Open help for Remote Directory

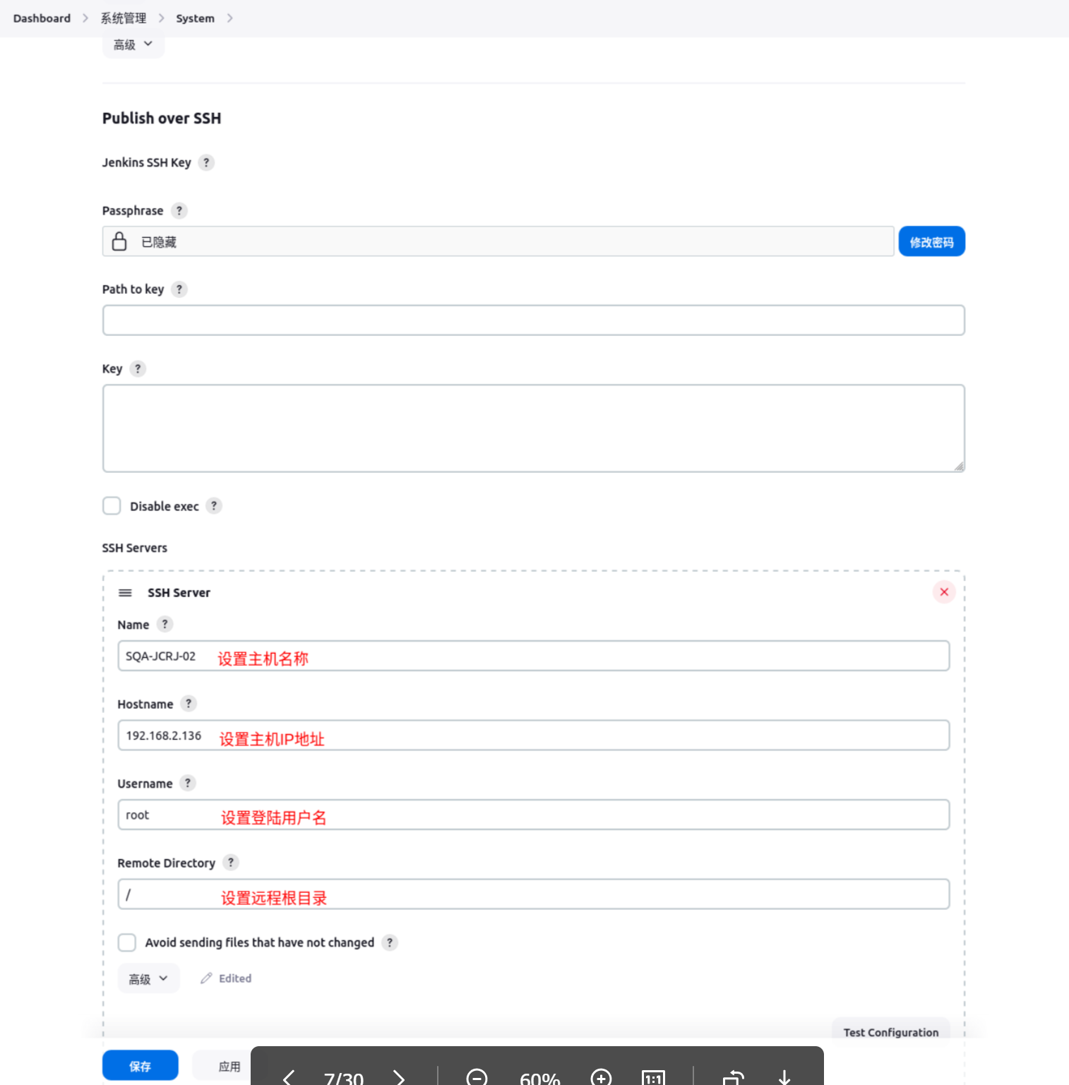click(231, 862)
